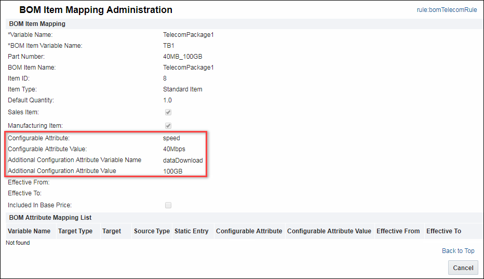Click the BOM Attribute Mapping List heading
The width and height of the screenshot is (484, 279).
pos(50,218)
